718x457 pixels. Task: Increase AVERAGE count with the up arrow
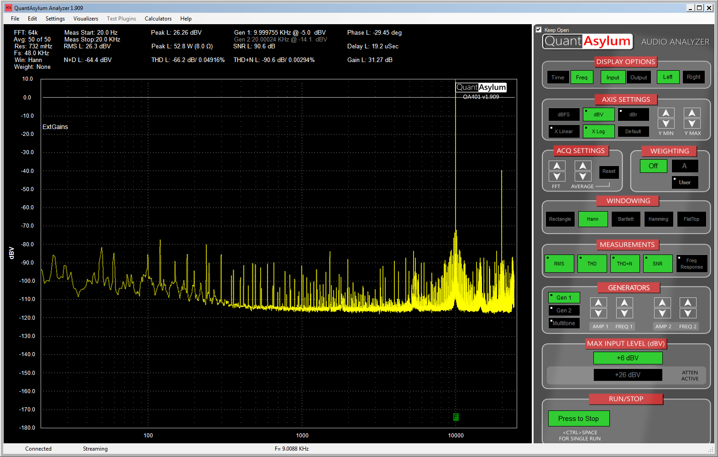click(x=583, y=166)
